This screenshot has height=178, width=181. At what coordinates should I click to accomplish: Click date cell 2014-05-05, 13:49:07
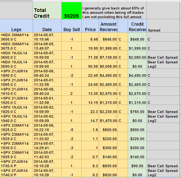pyautogui.click(x=47, y=46)
